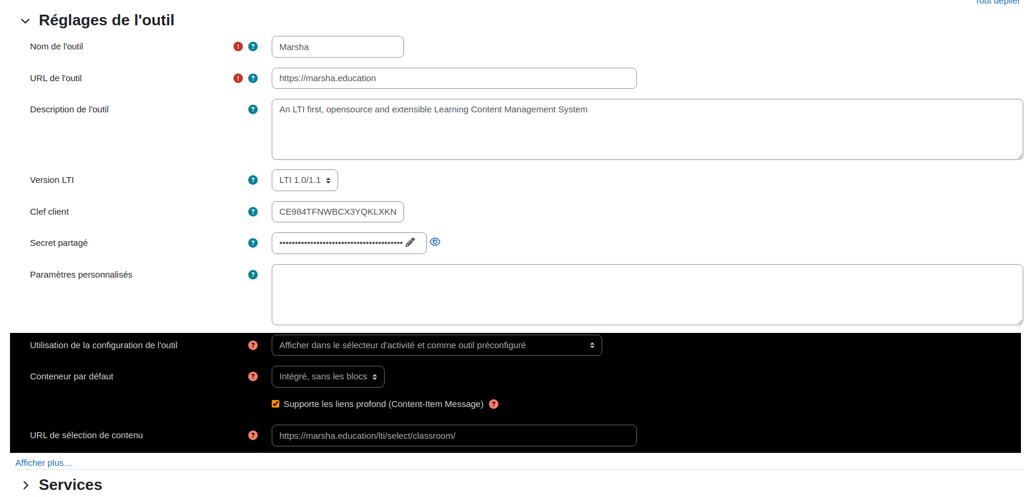Open help icon for URL de l'outil
This screenshot has width=1028, height=497.
[x=253, y=78]
